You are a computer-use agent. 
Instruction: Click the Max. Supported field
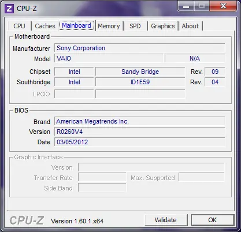pyautogui.click(x=202, y=177)
